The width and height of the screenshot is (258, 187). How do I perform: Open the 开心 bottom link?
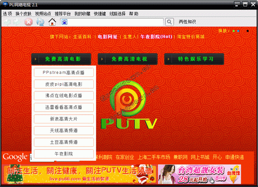point(217,157)
